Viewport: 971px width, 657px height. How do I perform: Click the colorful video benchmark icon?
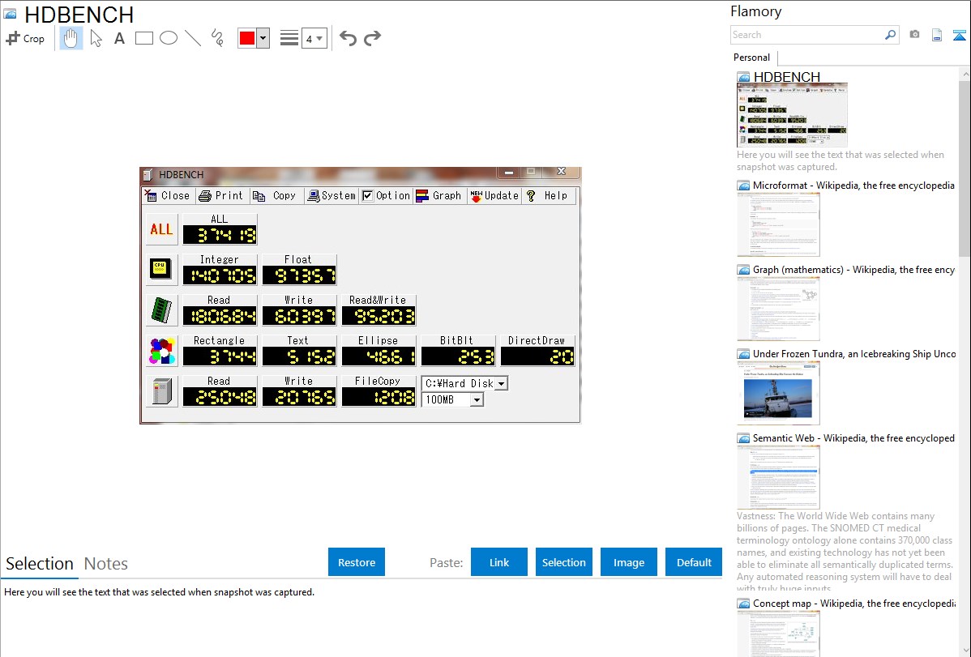tap(161, 351)
